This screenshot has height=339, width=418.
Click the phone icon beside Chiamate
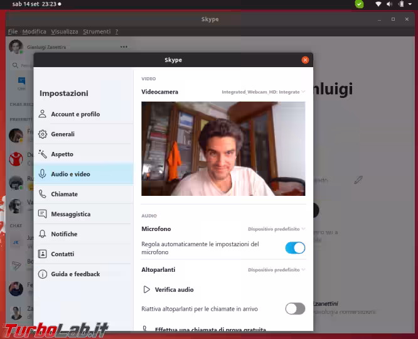[43, 194]
